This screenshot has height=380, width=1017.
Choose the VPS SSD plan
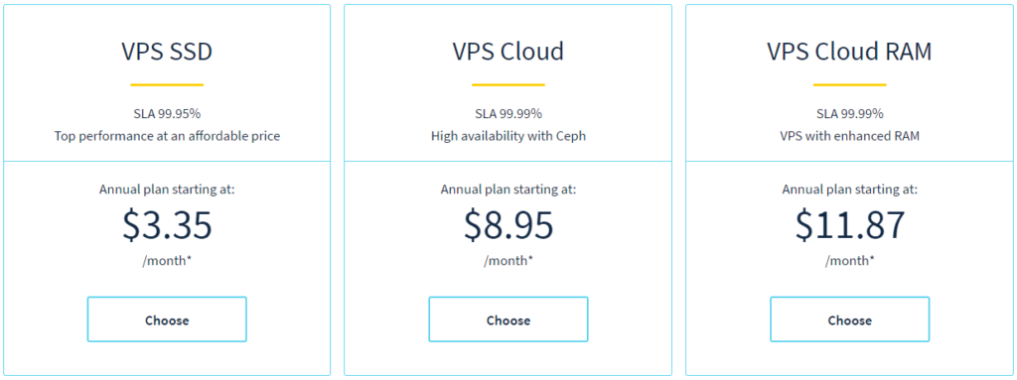[167, 319]
